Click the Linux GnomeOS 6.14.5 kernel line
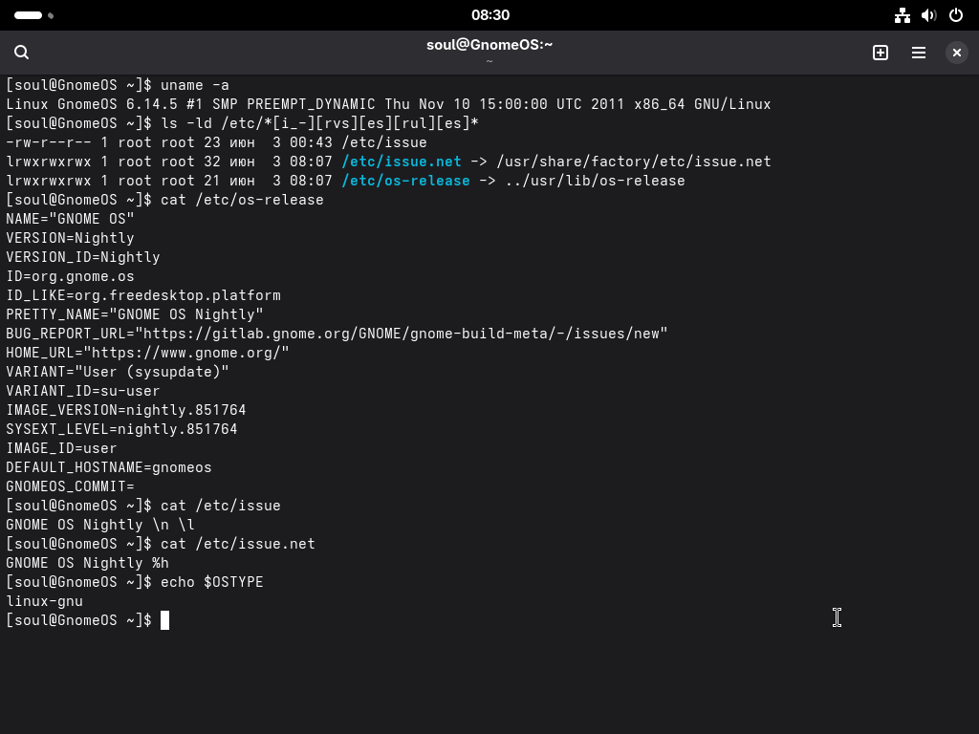The height and width of the screenshot is (734, 979). [388, 104]
